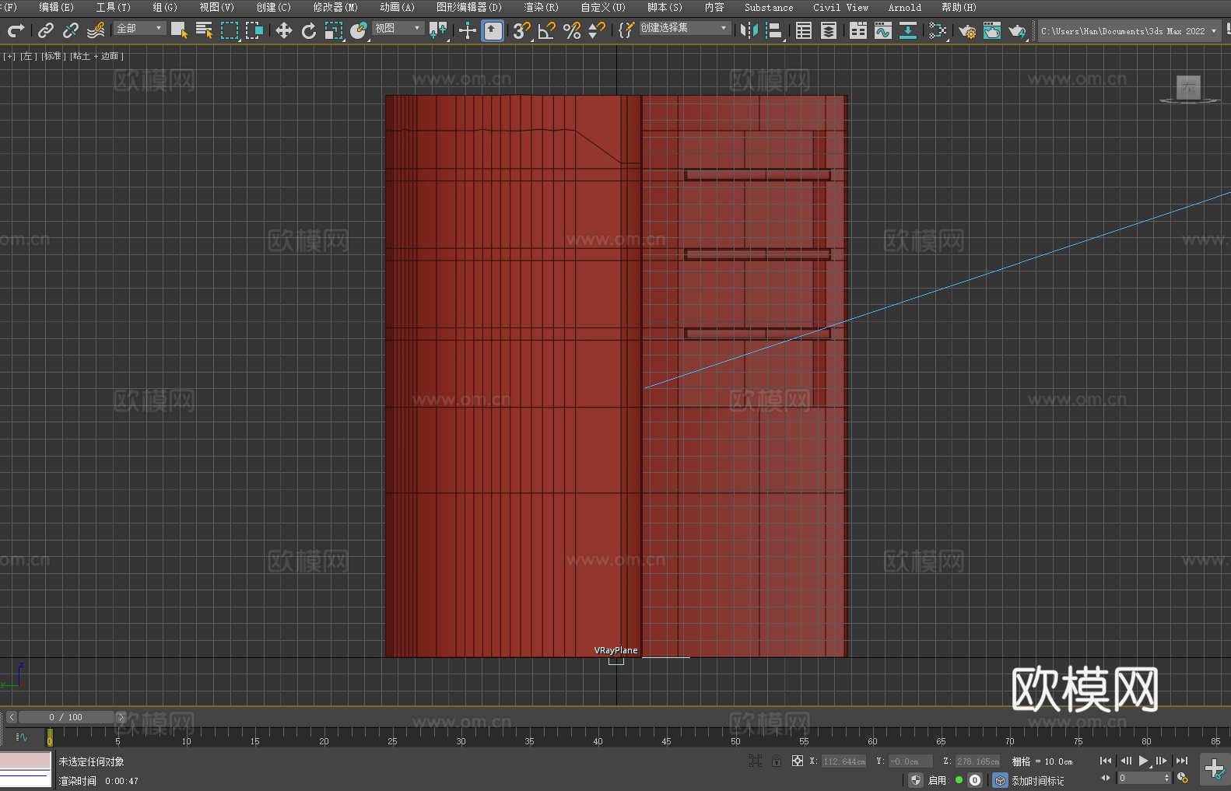
Task: Open 修改器(M) menu
Action: (x=335, y=7)
